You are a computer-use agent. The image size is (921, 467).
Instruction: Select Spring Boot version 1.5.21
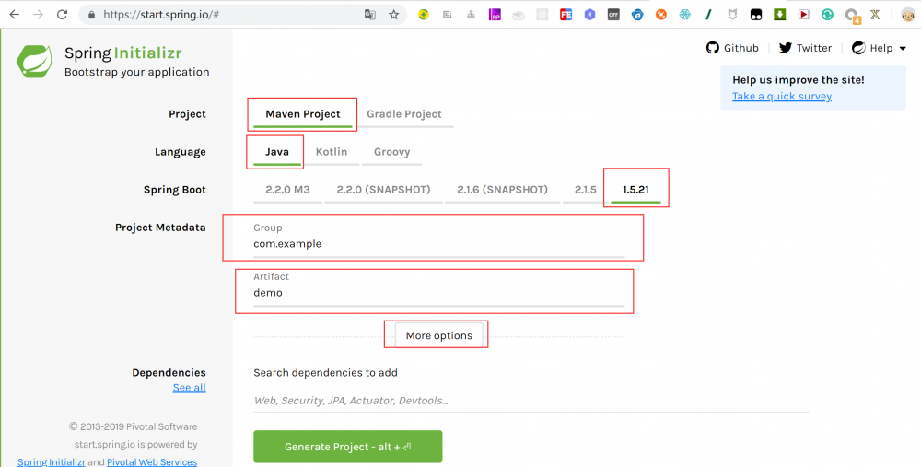[x=635, y=190]
